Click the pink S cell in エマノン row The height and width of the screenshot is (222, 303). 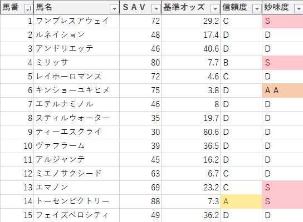click(282, 188)
